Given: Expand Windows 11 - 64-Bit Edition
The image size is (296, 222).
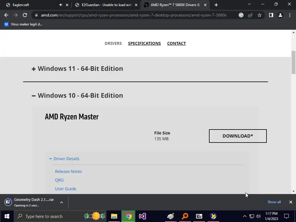Looking at the screenshot, I should pyautogui.click(x=77, y=69).
